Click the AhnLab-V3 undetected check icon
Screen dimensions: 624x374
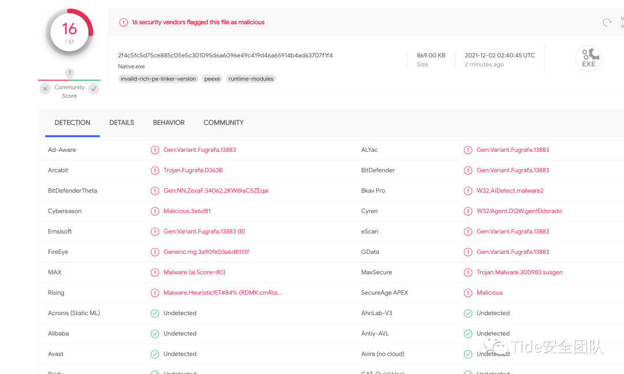pyautogui.click(x=468, y=313)
